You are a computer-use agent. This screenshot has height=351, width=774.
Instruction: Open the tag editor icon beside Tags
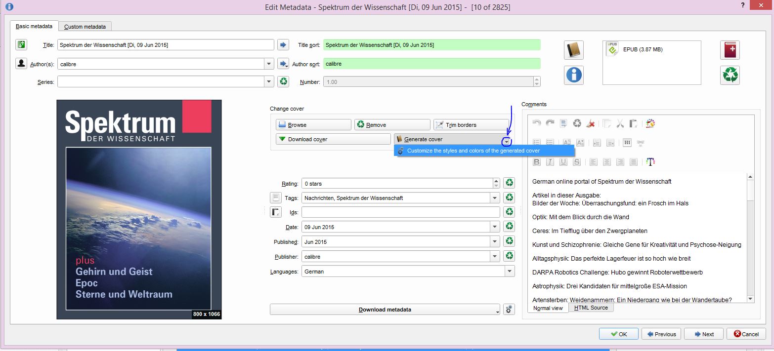pos(276,197)
